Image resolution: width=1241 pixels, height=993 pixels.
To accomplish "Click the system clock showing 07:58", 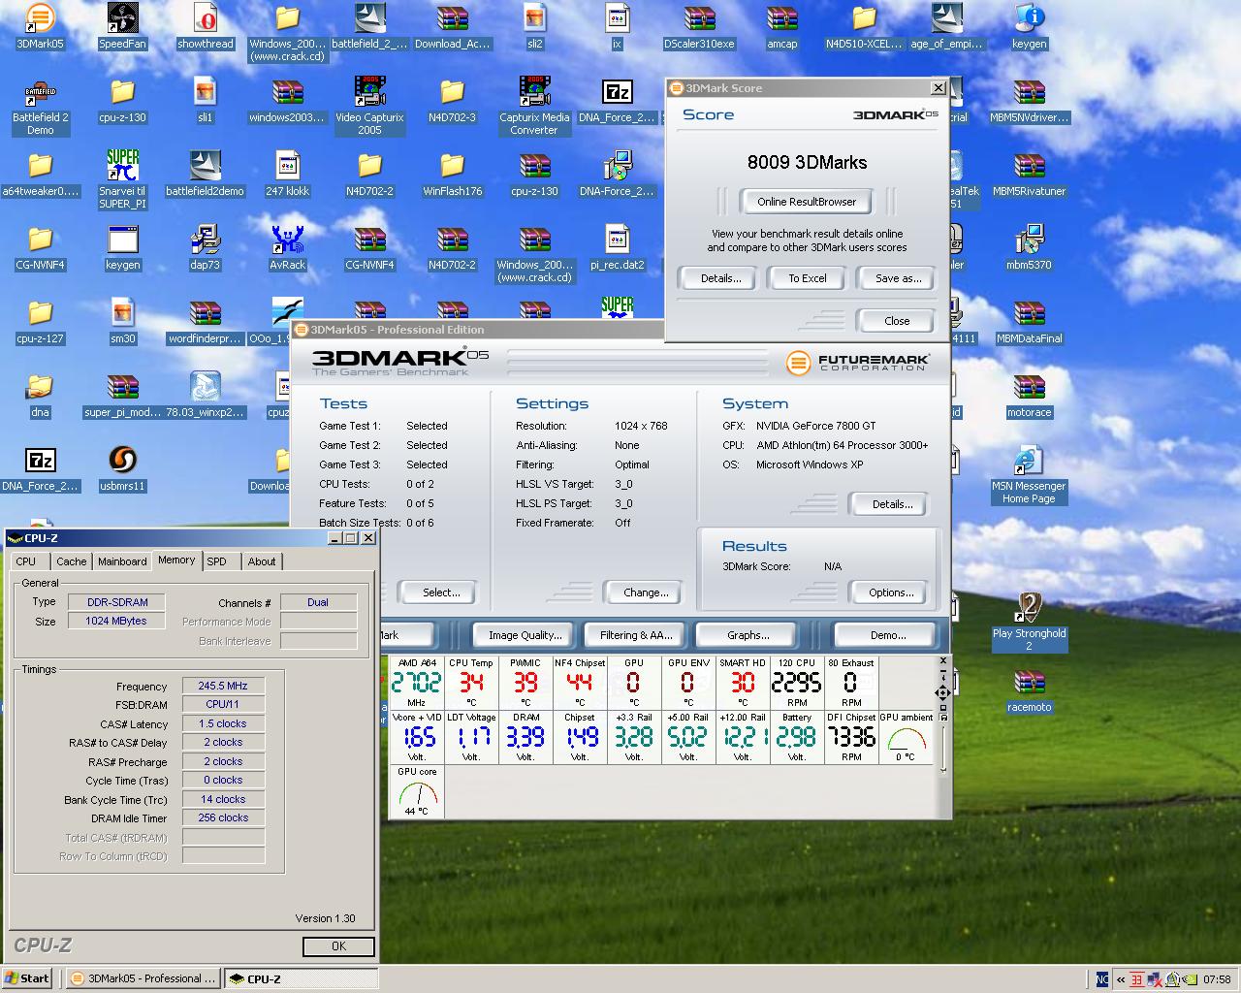I will [1217, 979].
